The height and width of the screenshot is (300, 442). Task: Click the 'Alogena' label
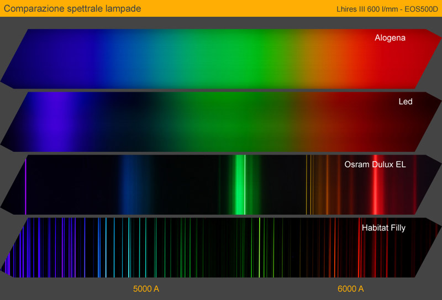(x=390, y=38)
